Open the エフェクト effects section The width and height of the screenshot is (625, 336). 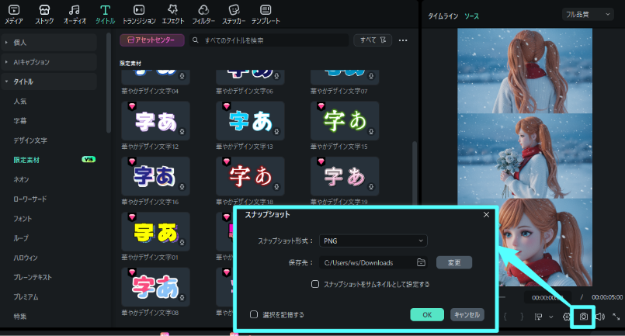[x=172, y=14]
